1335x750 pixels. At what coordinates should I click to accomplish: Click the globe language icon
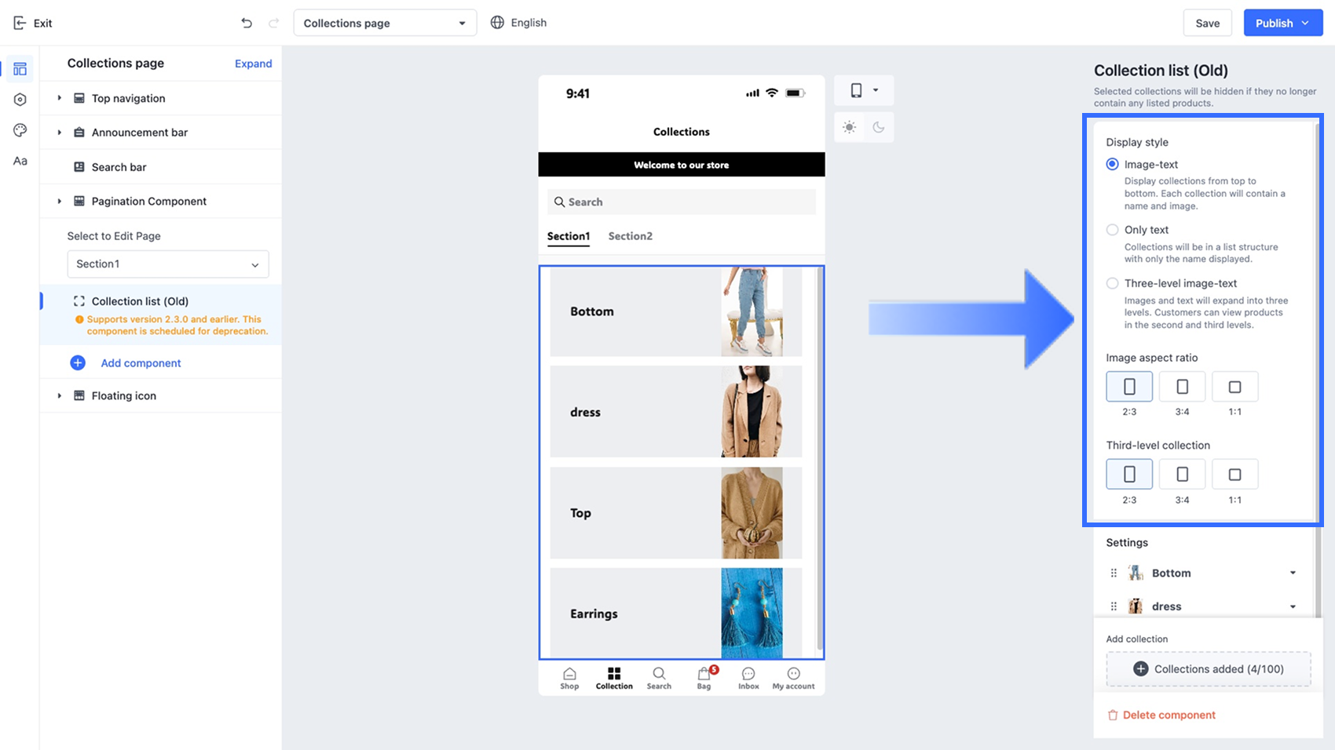click(497, 23)
